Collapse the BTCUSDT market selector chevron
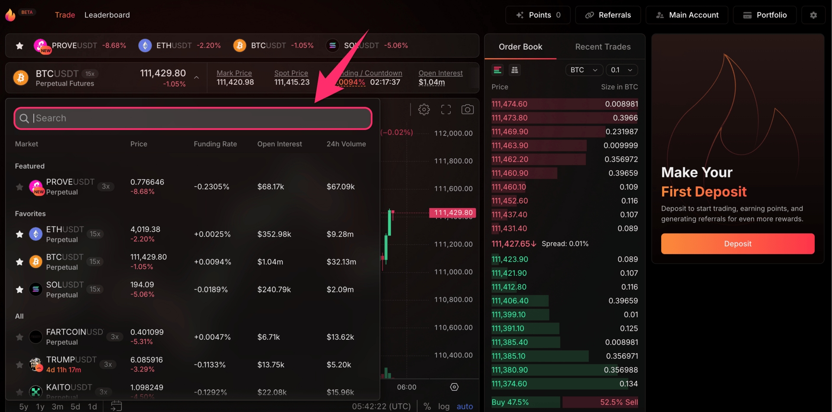 (196, 77)
